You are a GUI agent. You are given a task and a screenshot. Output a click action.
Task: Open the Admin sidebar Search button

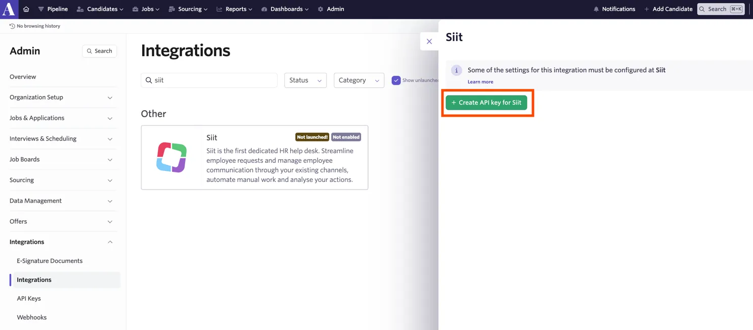[x=100, y=51]
